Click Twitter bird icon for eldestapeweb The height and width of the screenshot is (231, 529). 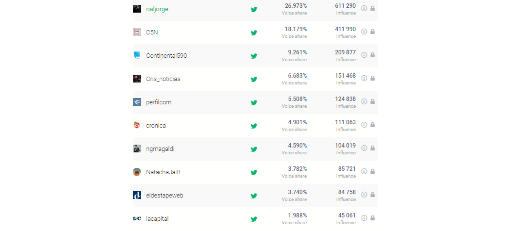coord(254,196)
